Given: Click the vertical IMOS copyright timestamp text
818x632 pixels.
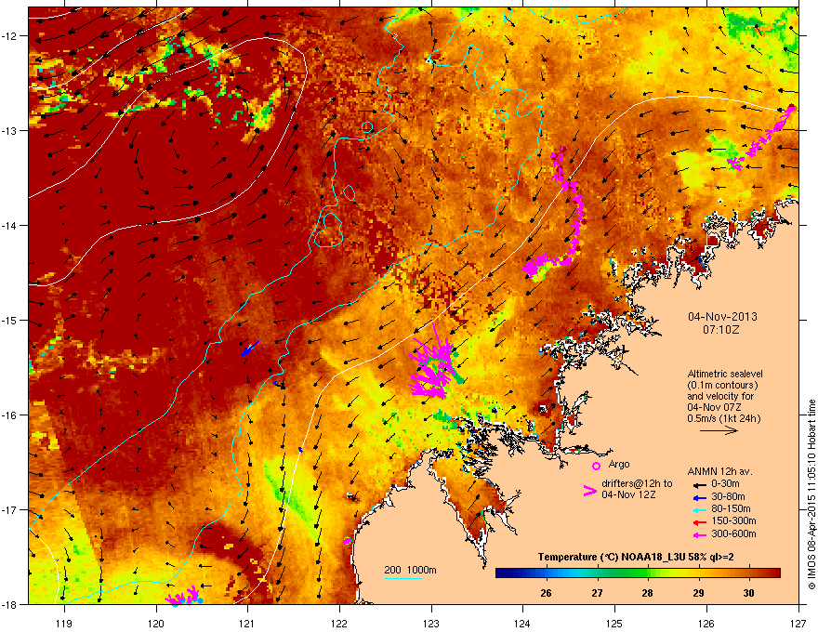Looking at the screenshot, I should [811, 494].
